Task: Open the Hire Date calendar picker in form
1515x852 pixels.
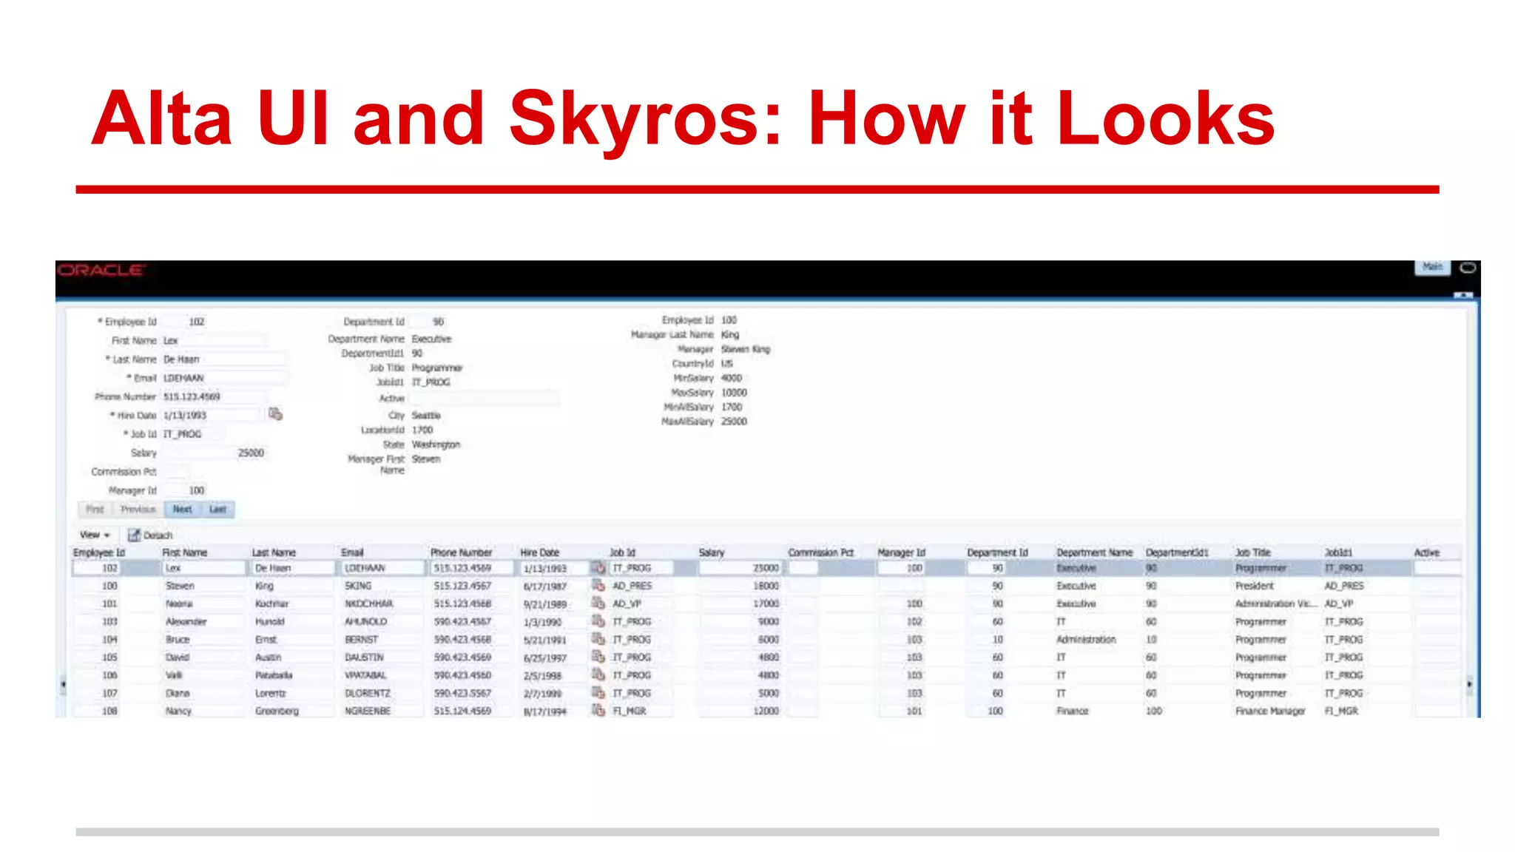Action: (276, 414)
